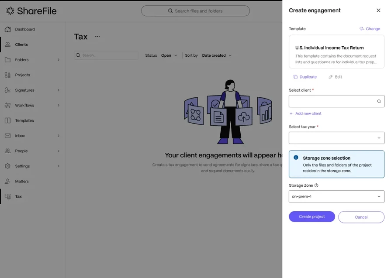Expand the Workflows sidebar chevron
Screen dimensions: 391x278
59,105
